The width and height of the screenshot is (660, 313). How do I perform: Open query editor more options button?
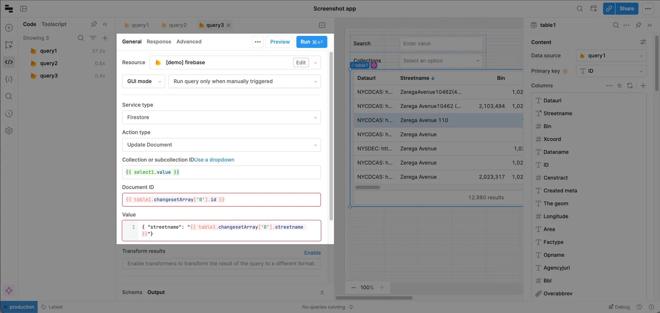(x=258, y=42)
